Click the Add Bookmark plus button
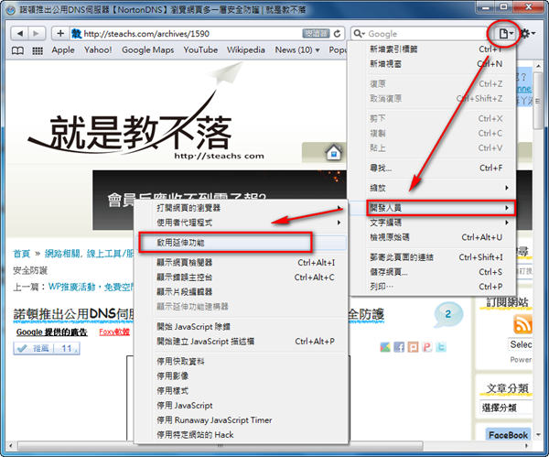This screenshot has height=457, width=549. pyautogui.click(x=60, y=34)
